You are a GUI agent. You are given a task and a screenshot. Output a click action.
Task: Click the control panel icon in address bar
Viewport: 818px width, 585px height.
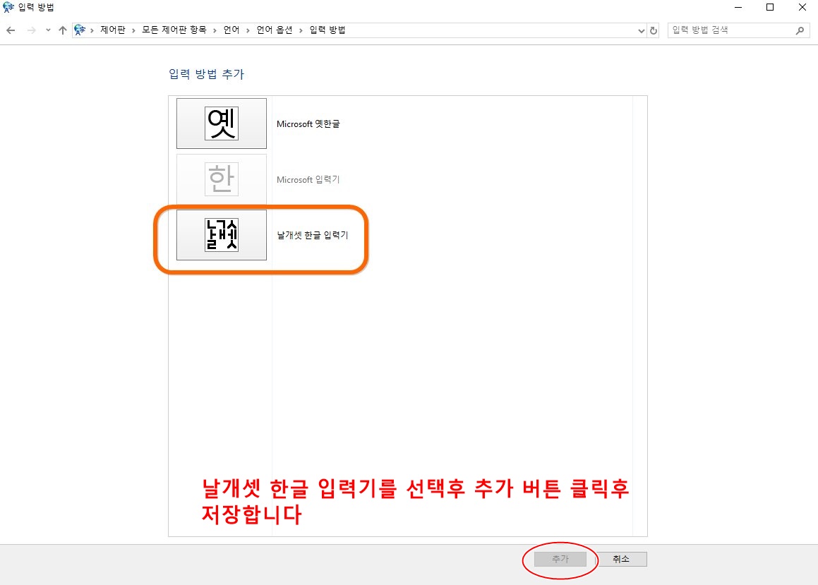(80, 30)
